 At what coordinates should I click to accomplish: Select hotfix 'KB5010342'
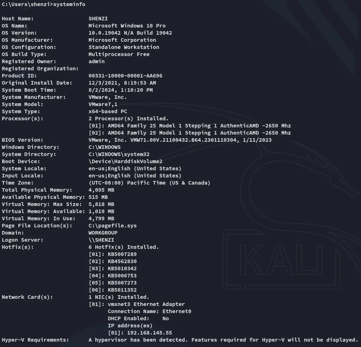tap(122, 268)
